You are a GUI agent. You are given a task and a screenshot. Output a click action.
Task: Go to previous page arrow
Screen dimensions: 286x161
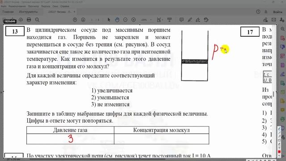tap(75, 20)
